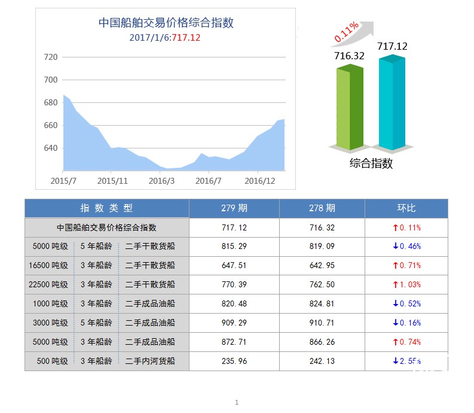Click the green 3D bar for 716.32
Image resolution: width=474 pixels, height=413 pixels.
coord(350,108)
